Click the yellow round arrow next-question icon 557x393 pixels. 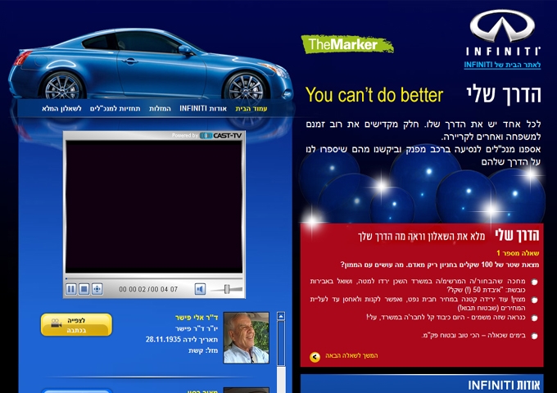pos(315,357)
